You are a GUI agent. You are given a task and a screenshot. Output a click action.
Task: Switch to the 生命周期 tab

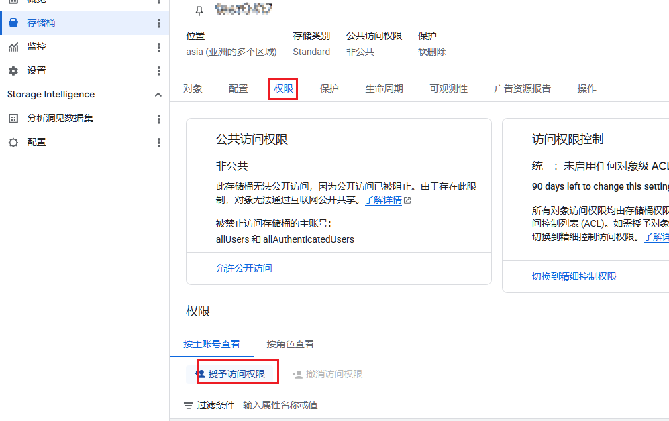pyautogui.click(x=384, y=88)
